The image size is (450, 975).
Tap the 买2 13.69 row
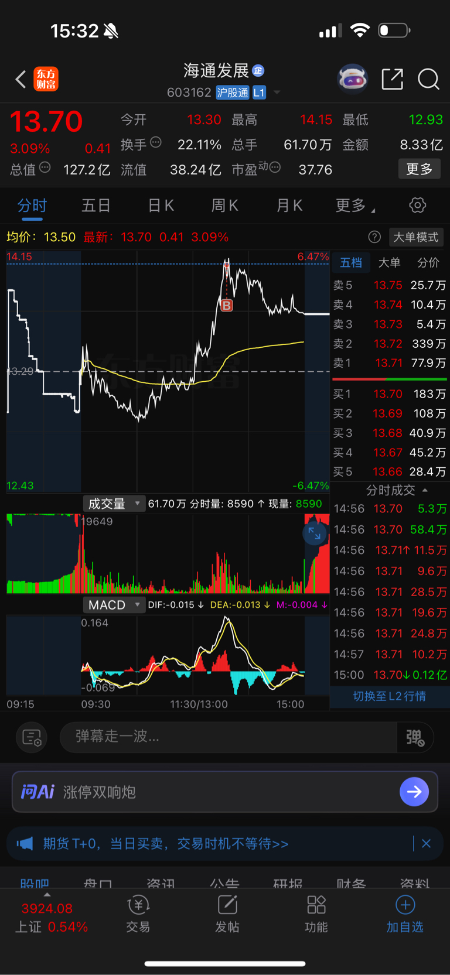click(390, 413)
